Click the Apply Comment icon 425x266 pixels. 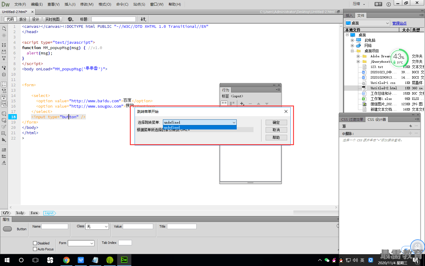(x=4, y=114)
